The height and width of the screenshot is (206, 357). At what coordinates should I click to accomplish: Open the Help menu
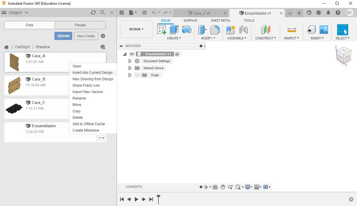click(338, 13)
